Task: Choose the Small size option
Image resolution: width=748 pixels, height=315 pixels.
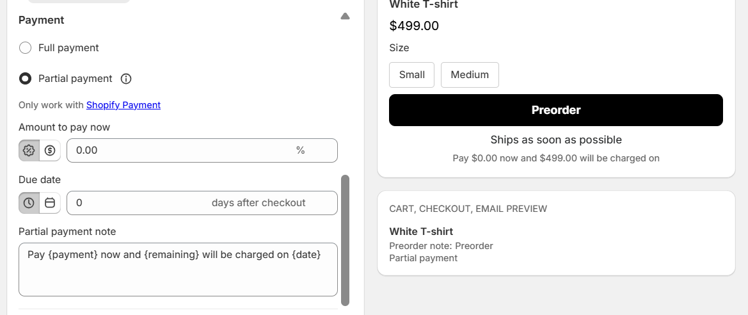Action: (411, 75)
